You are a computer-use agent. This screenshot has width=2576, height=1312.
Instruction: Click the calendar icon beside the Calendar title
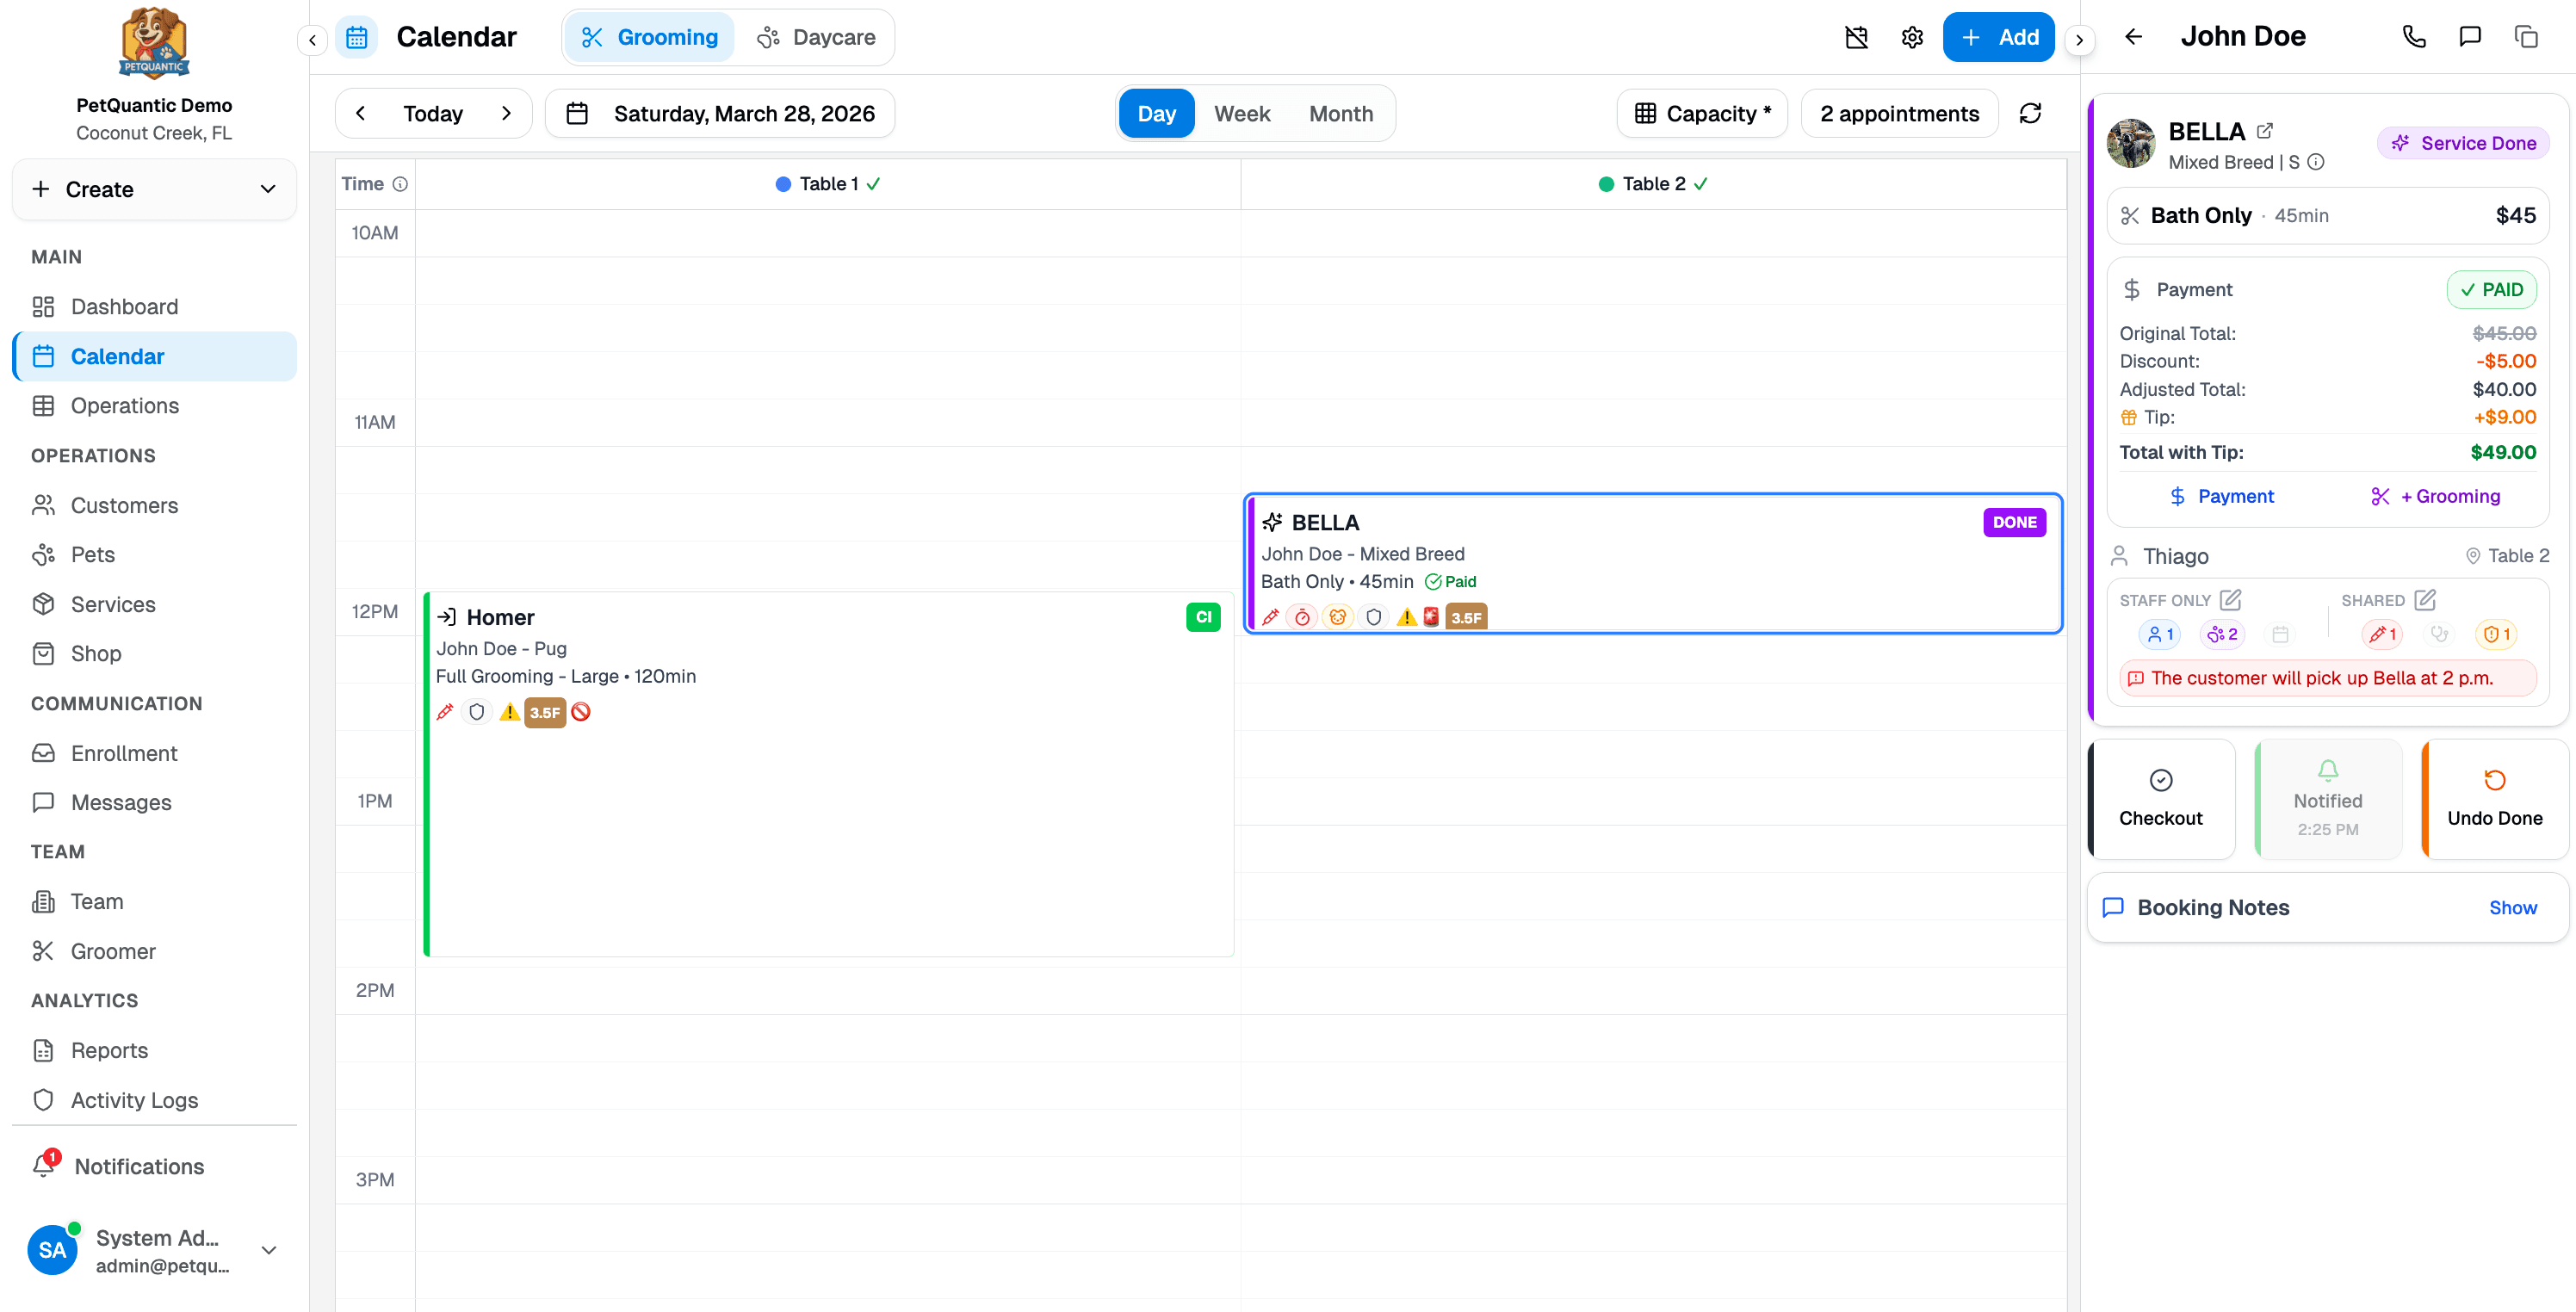[x=357, y=38]
